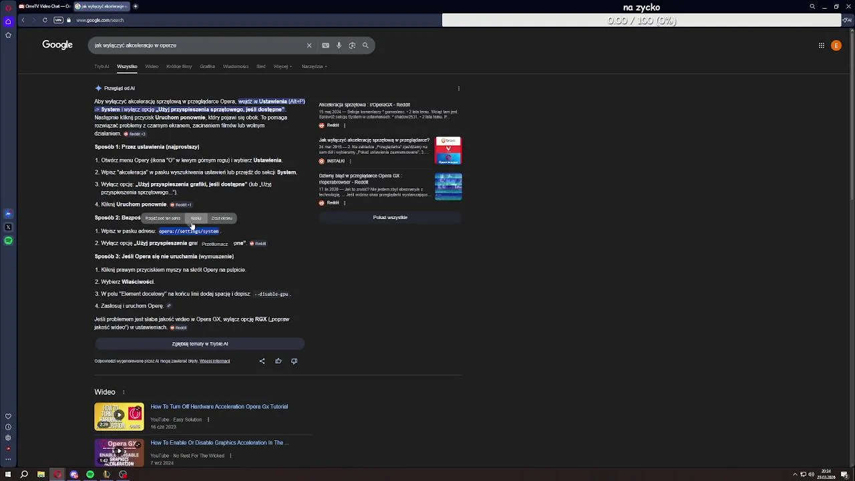This screenshot has width=855, height=481.
Task: Play the Easy Solution video thumbnail
Action: (119, 416)
